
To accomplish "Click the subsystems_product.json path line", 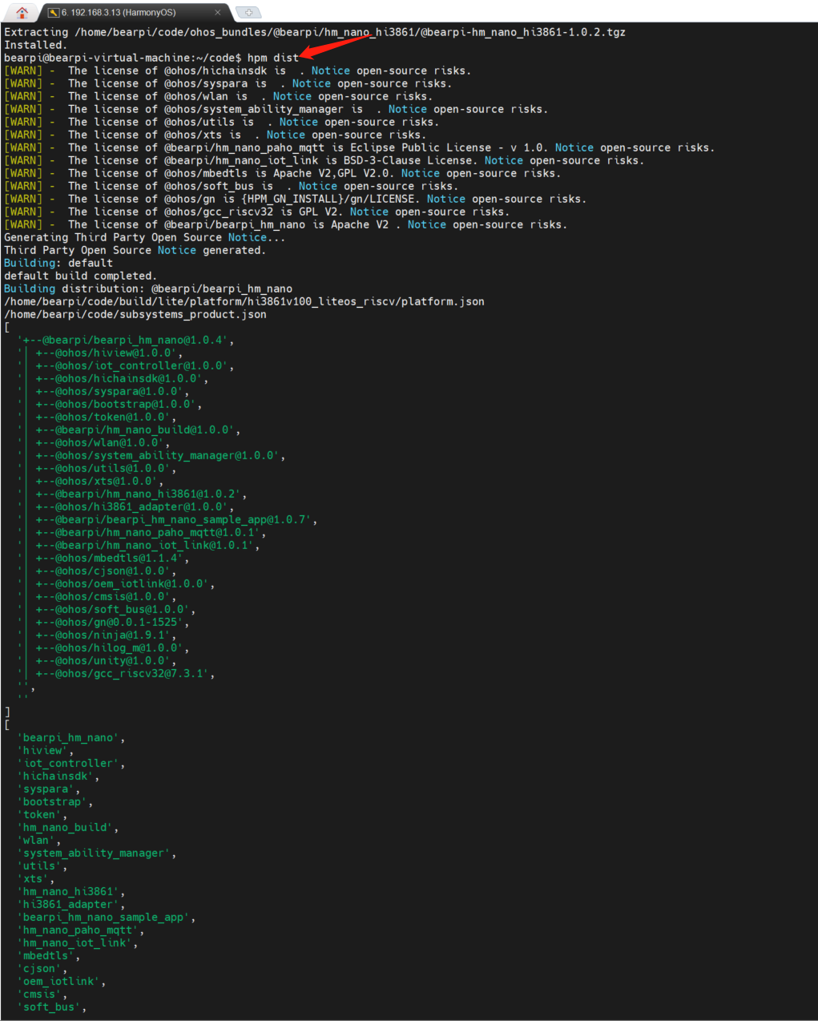I will pyautogui.click(x=135, y=314).
